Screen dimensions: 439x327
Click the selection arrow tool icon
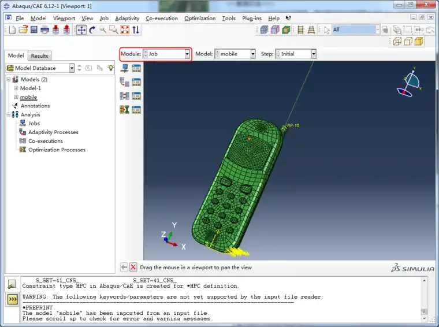pyautogui.click(x=326, y=30)
